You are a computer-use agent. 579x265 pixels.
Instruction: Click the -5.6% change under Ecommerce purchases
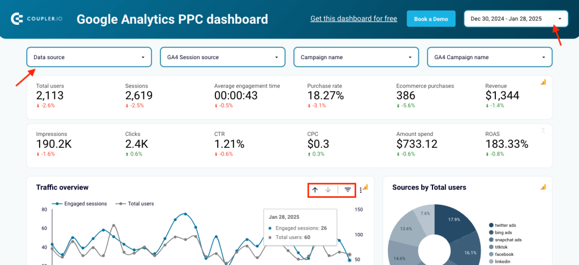406,105
